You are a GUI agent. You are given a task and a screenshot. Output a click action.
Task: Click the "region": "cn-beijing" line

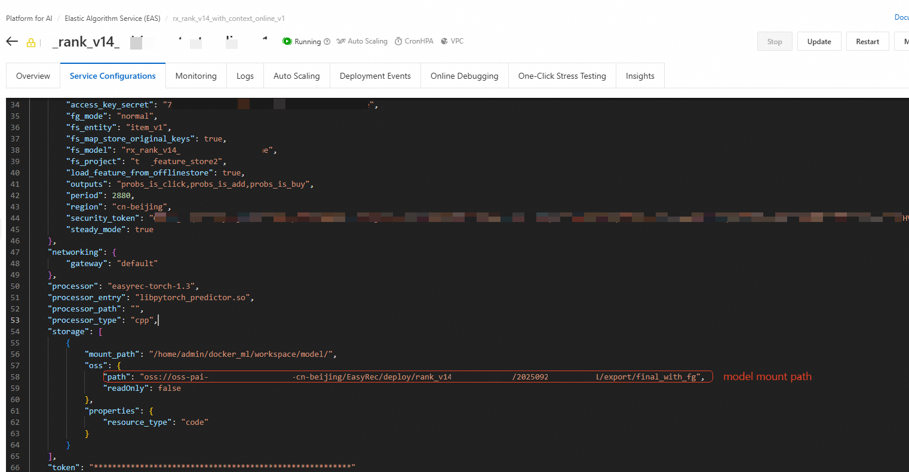click(x=119, y=207)
